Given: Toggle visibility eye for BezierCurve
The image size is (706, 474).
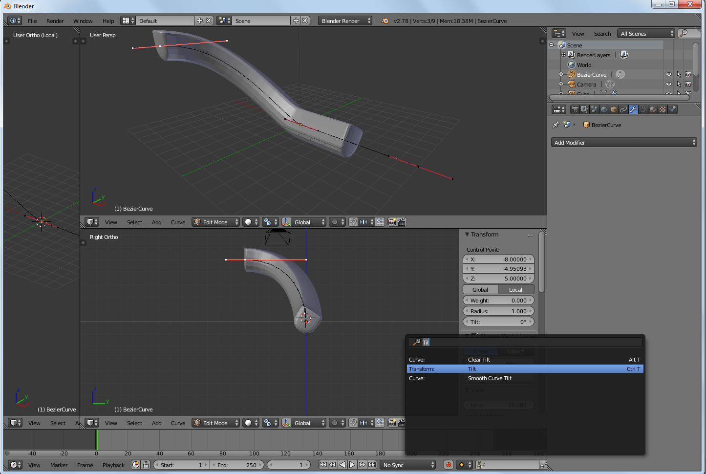Looking at the screenshot, I should pos(669,74).
